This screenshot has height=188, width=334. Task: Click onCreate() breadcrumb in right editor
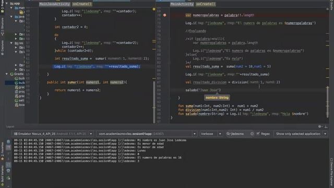click(206, 4)
